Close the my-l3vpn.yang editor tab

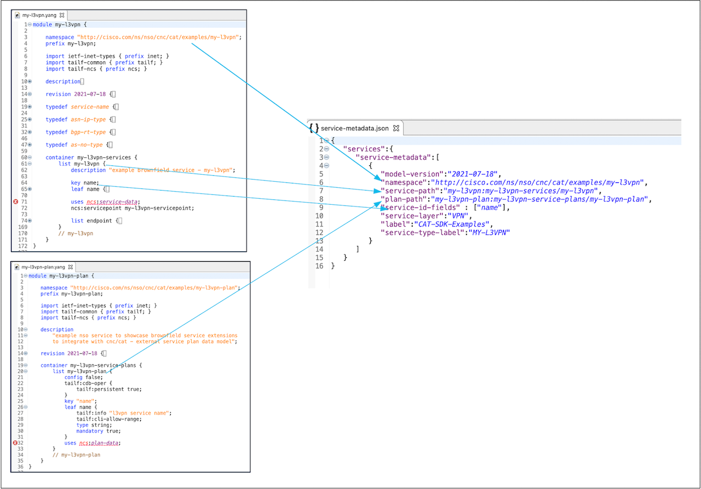click(62, 15)
